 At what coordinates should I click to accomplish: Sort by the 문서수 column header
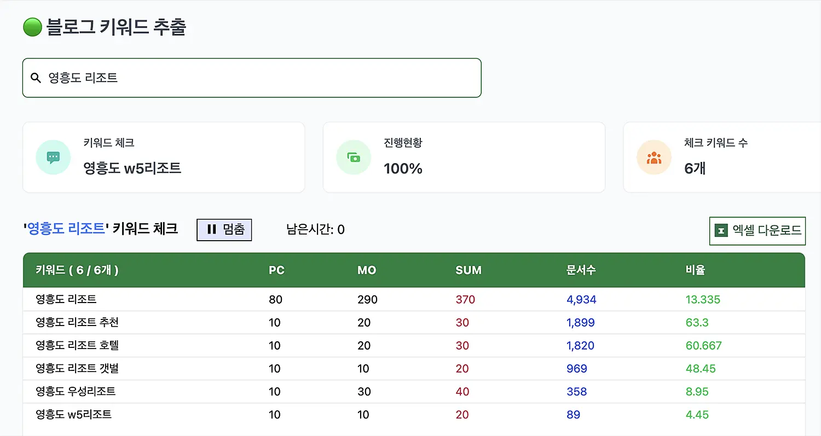point(581,270)
